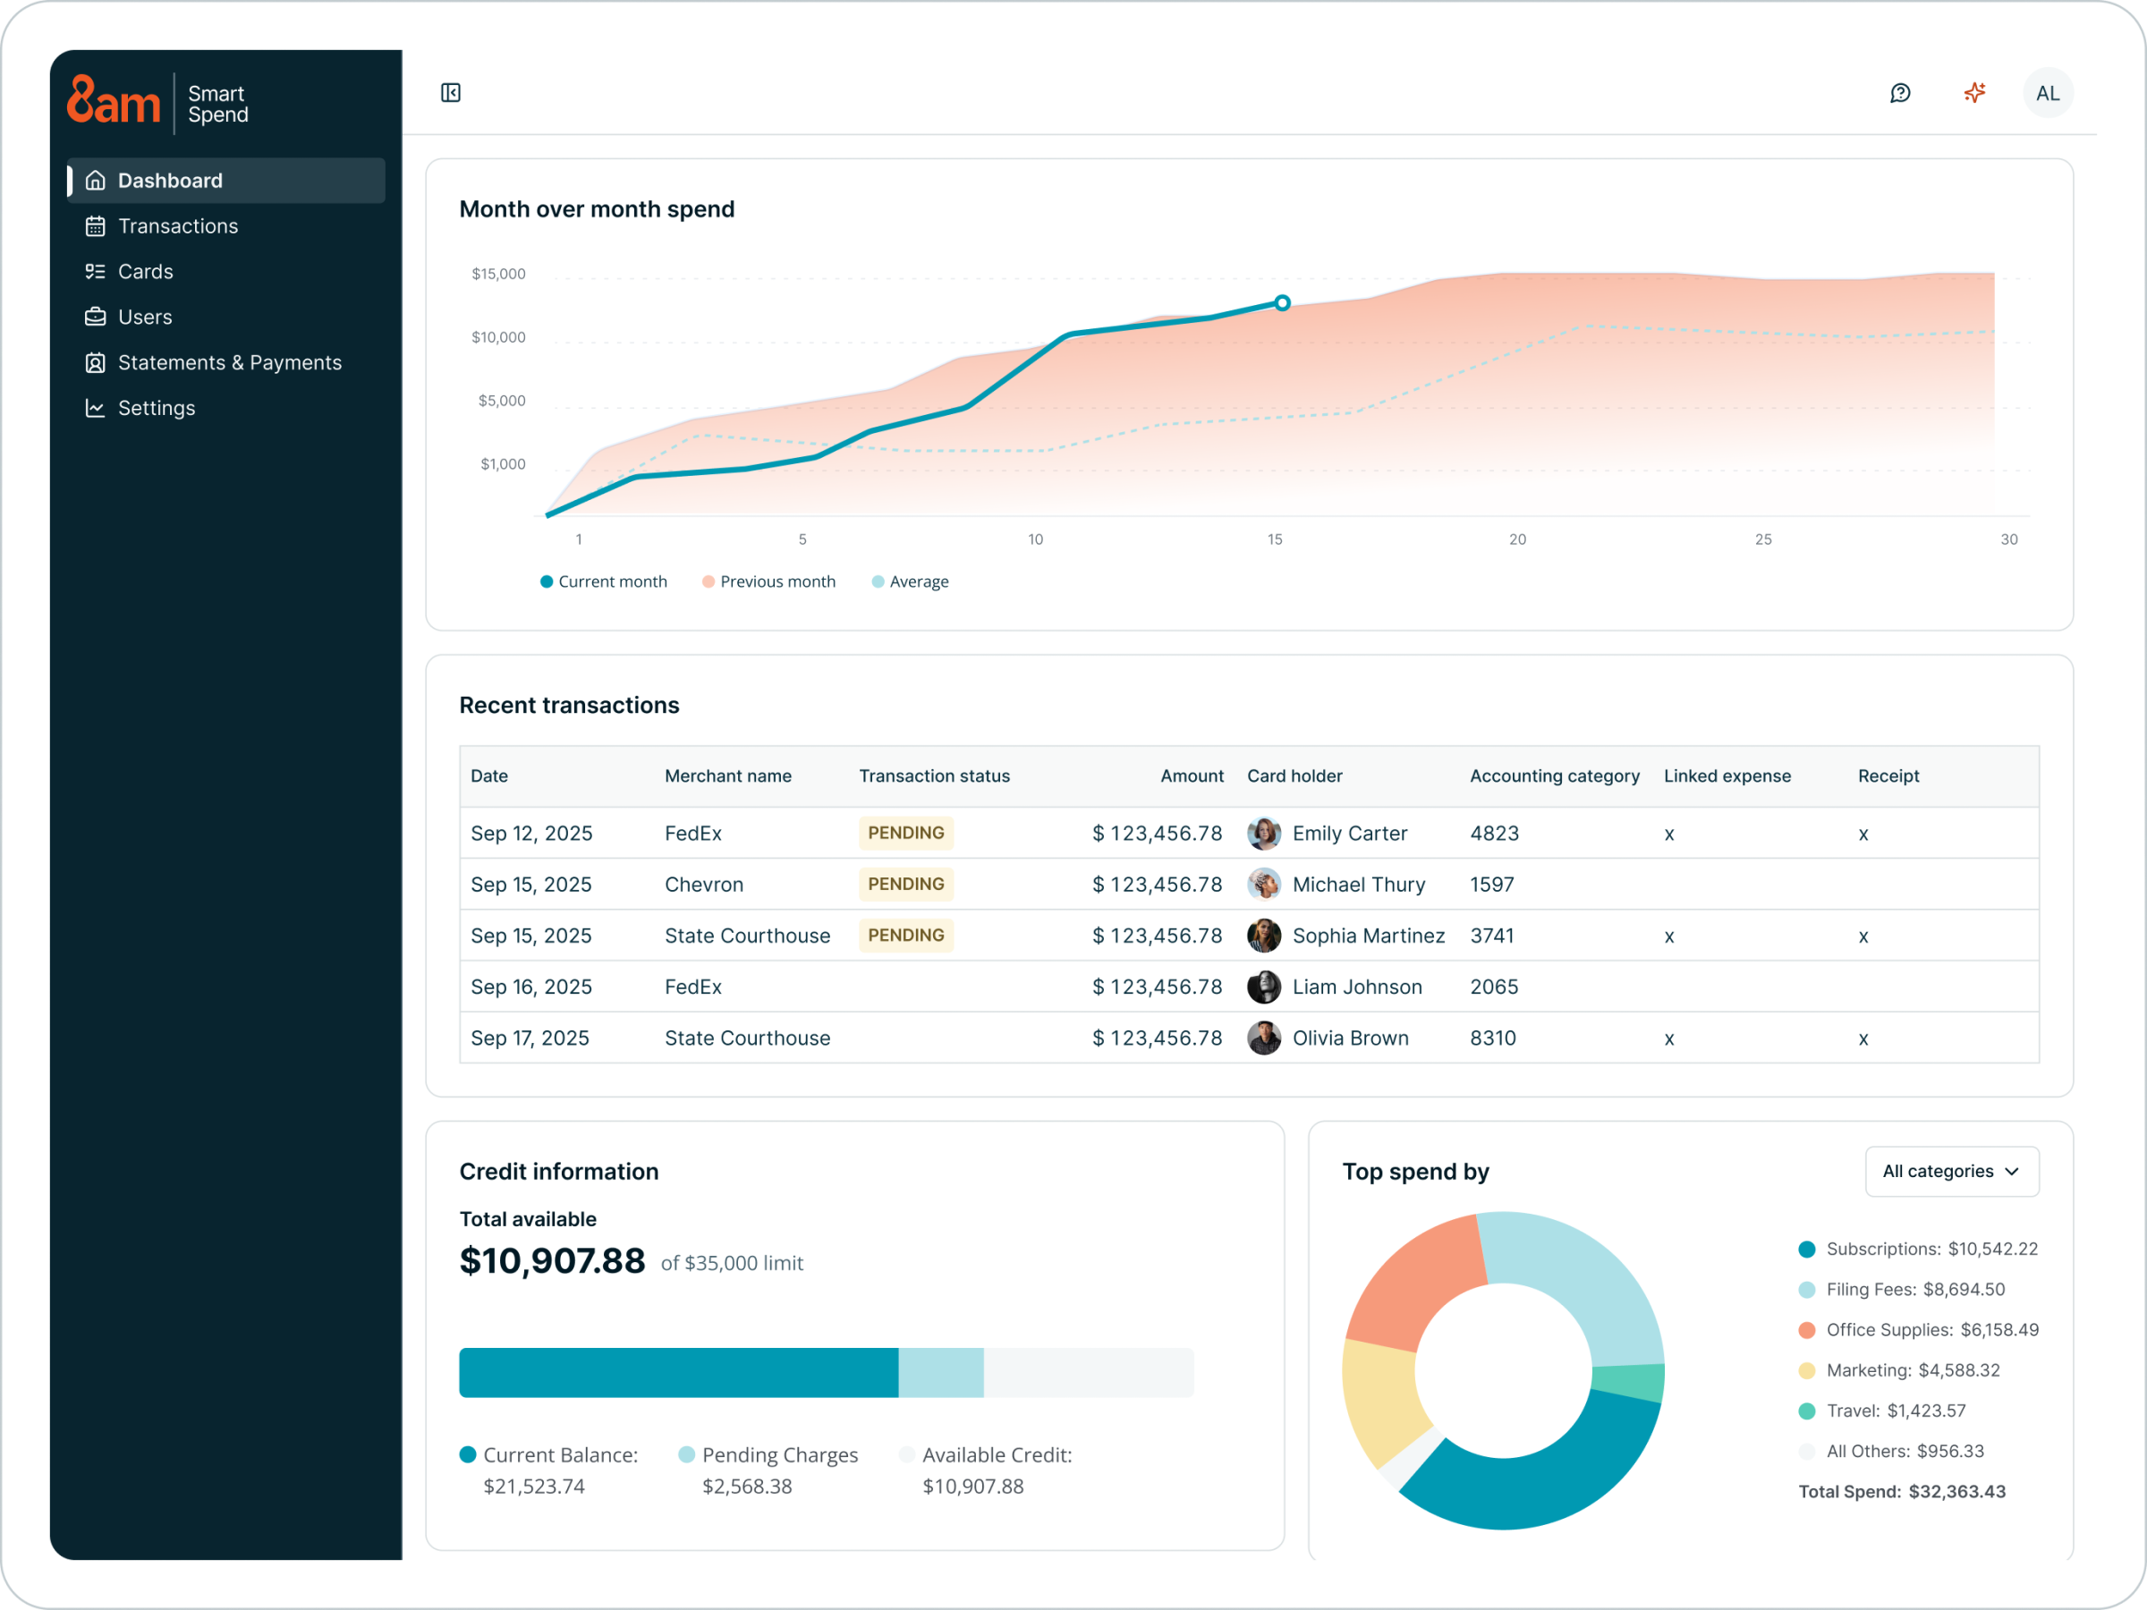Open the AL user avatar
Screen dimensions: 2147x1610
2047,93
